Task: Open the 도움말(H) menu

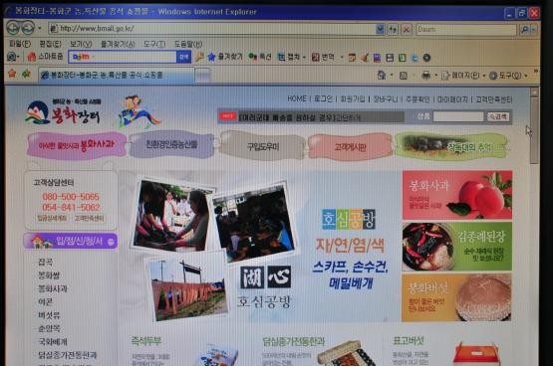Action: coord(188,44)
